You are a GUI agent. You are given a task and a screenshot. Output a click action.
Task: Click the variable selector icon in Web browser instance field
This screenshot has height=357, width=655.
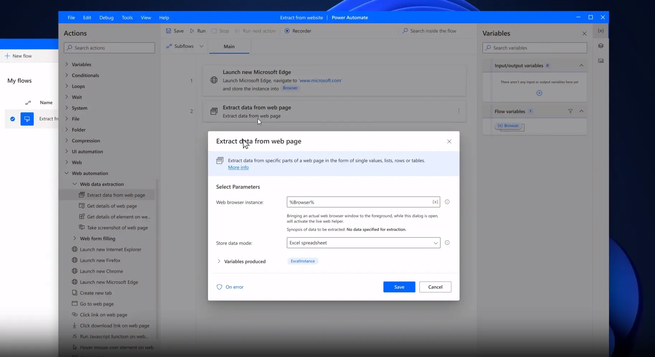(435, 202)
